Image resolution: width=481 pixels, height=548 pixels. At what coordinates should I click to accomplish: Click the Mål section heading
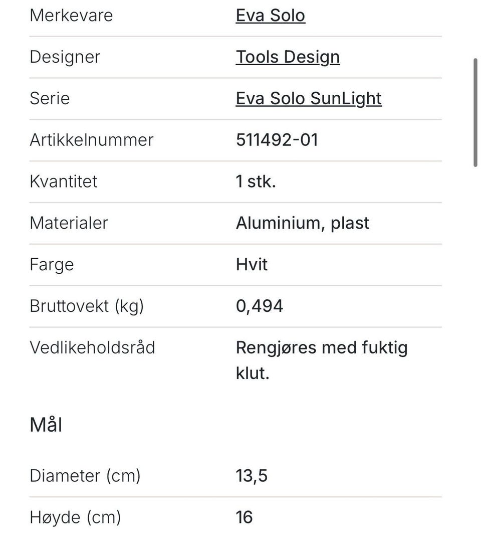[46, 425]
